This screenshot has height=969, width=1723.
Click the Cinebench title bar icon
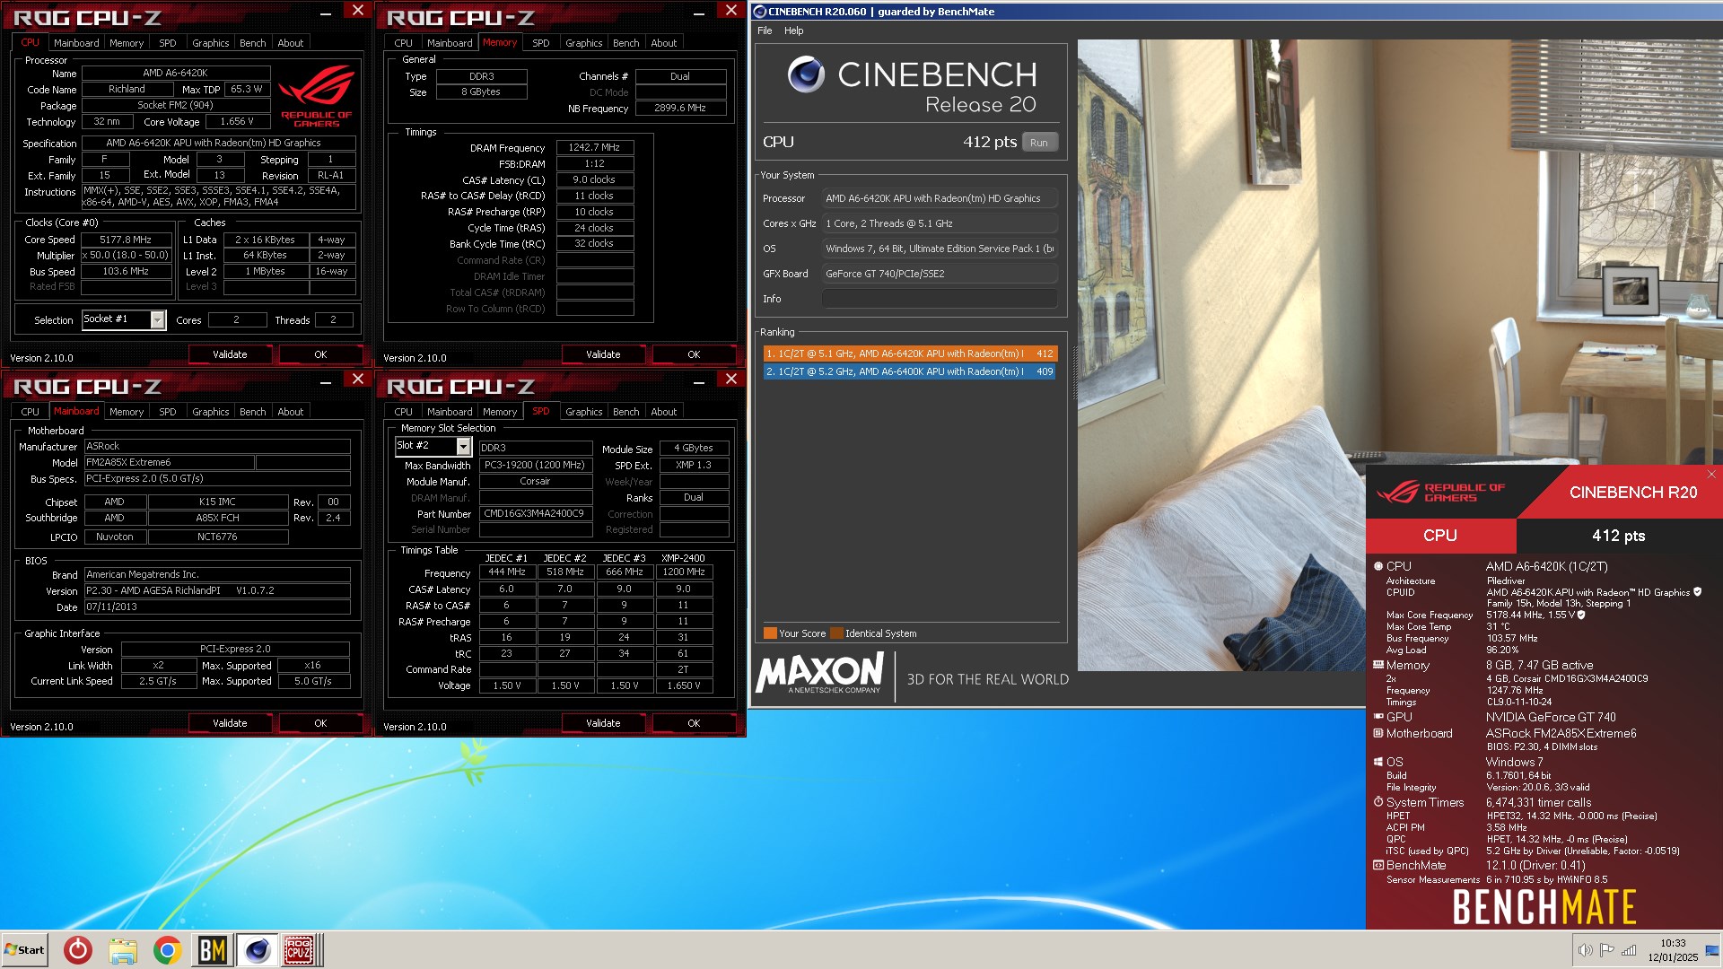pos(760,12)
